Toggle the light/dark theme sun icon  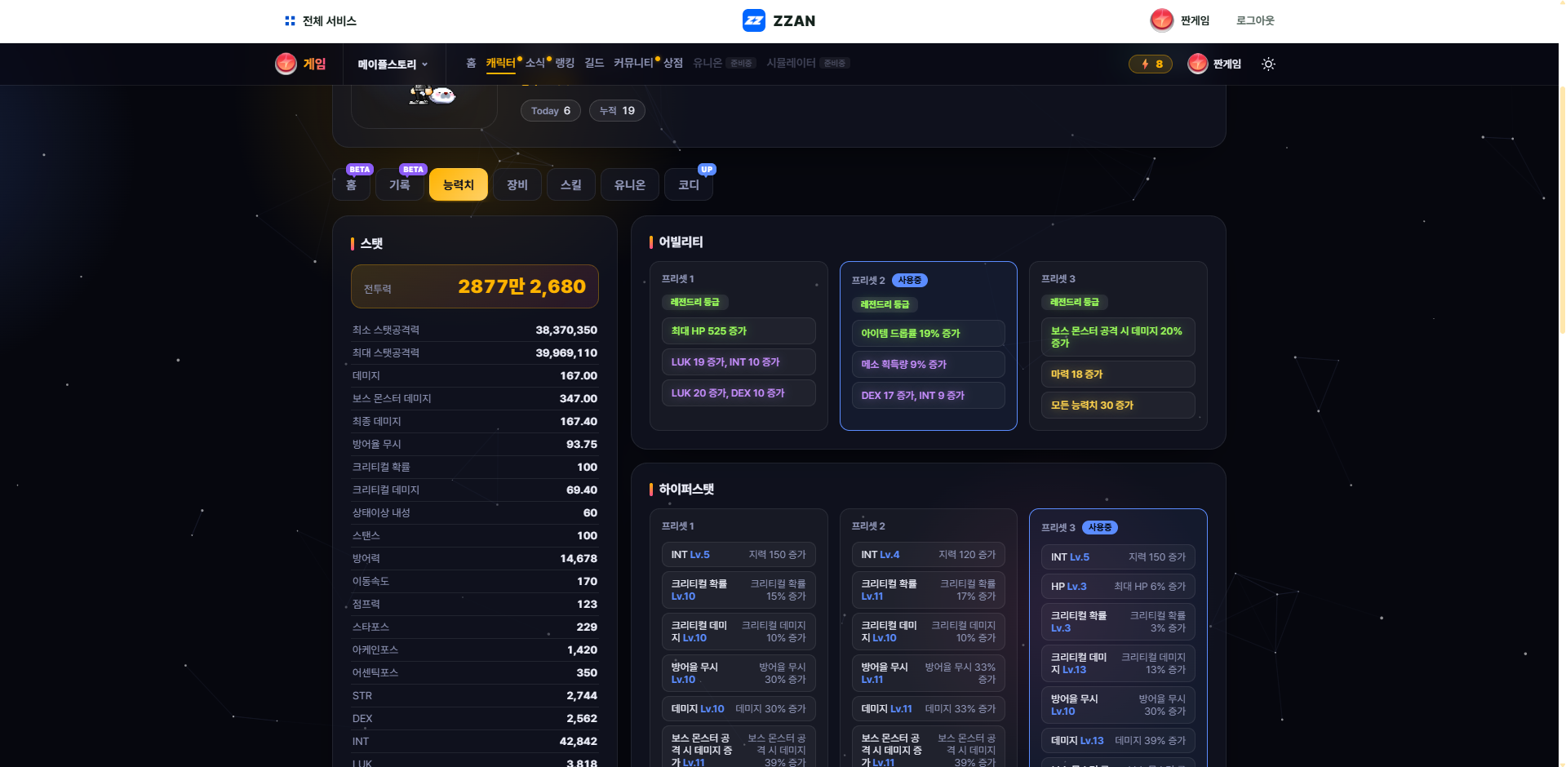click(x=1268, y=64)
